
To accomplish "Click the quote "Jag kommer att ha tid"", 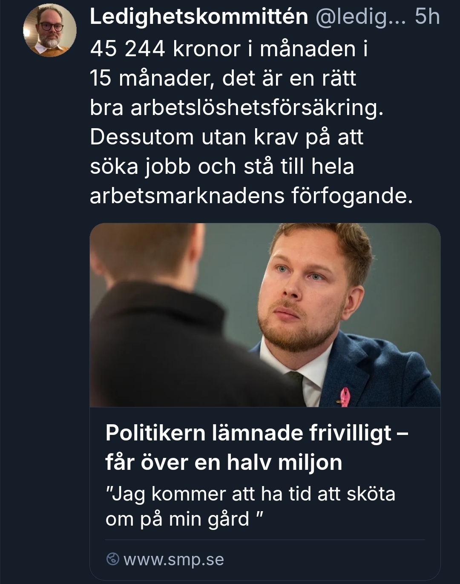I will tap(250, 494).
